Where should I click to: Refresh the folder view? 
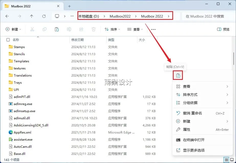pyautogui.click(x=44, y=16)
